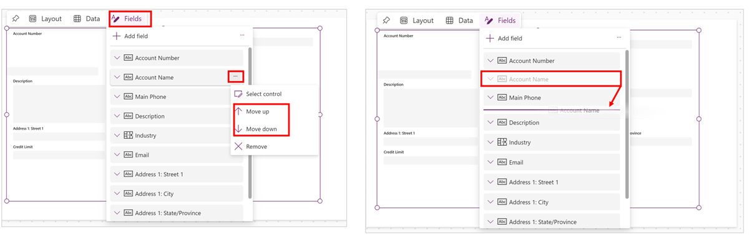
Task: Expand Address 1: City chevron, left image
Action: pyautogui.click(x=117, y=194)
